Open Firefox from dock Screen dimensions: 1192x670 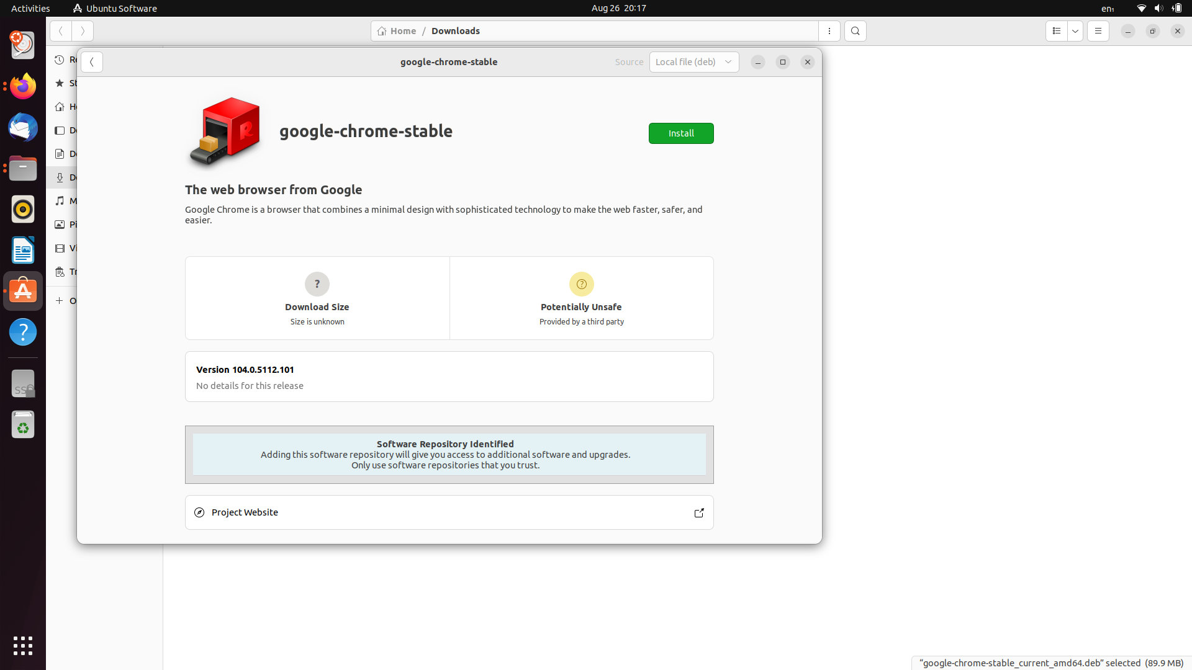23,86
